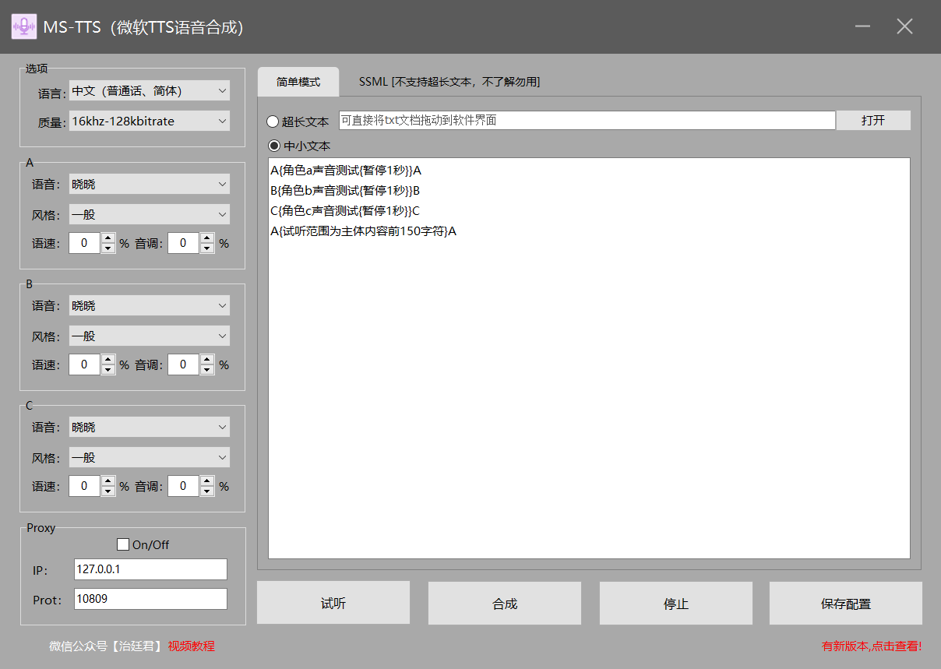941x669 pixels.
Task: Open the 质量 audio quality dropdown
Action: [150, 121]
